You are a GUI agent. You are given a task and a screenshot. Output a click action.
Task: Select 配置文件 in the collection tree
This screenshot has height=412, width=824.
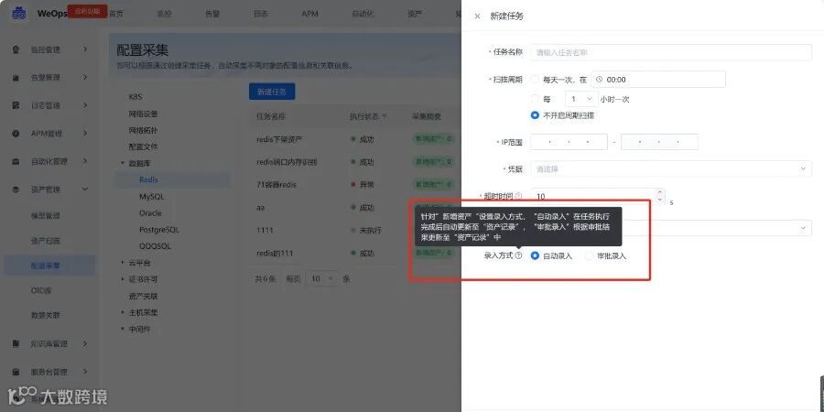(143, 146)
